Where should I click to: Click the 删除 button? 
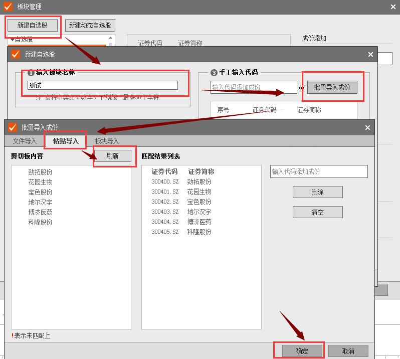pos(317,192)
